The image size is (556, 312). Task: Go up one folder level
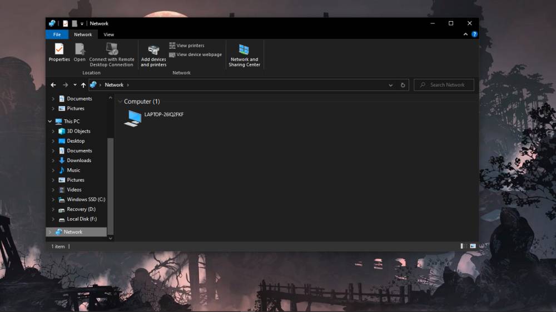(83, 85)
